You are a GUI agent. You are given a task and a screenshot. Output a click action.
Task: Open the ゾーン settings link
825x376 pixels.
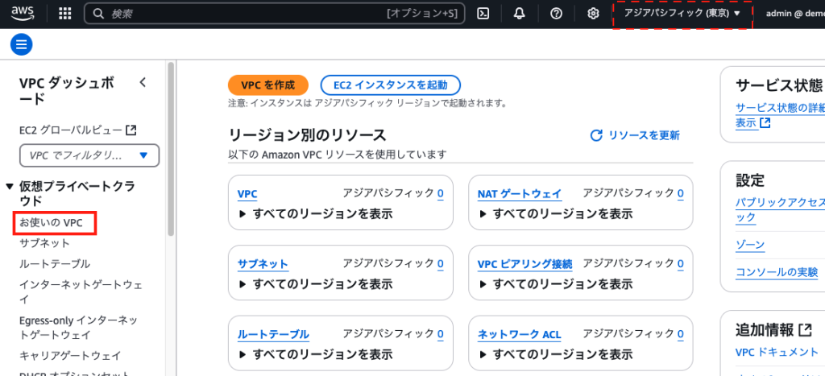click(750, 245)
